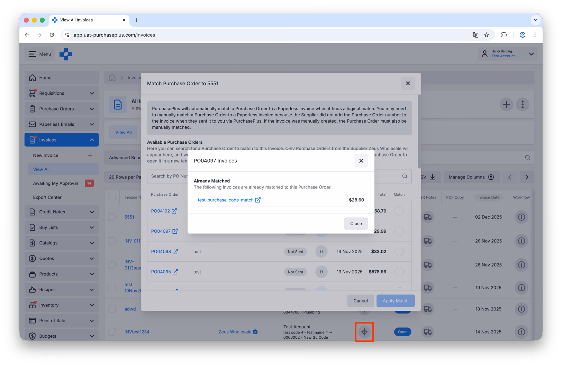Click the purchase order search magnifier icon
Screen dimensions: 562x366
(405, 176)
